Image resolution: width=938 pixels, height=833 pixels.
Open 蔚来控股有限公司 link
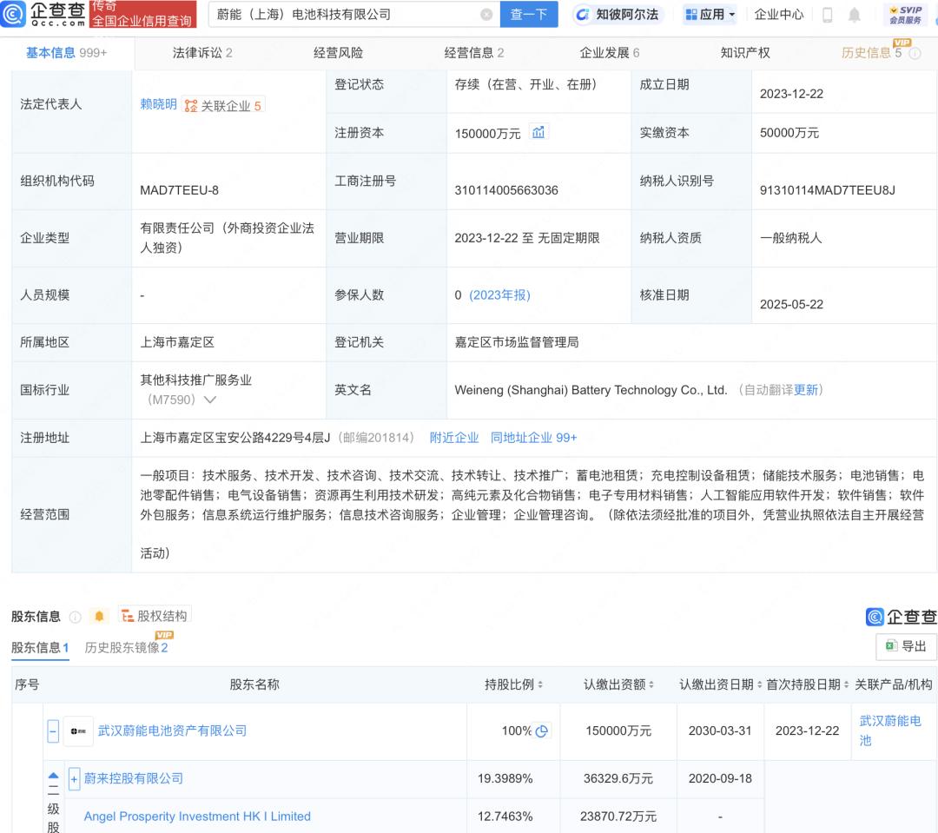click(134, 778)
